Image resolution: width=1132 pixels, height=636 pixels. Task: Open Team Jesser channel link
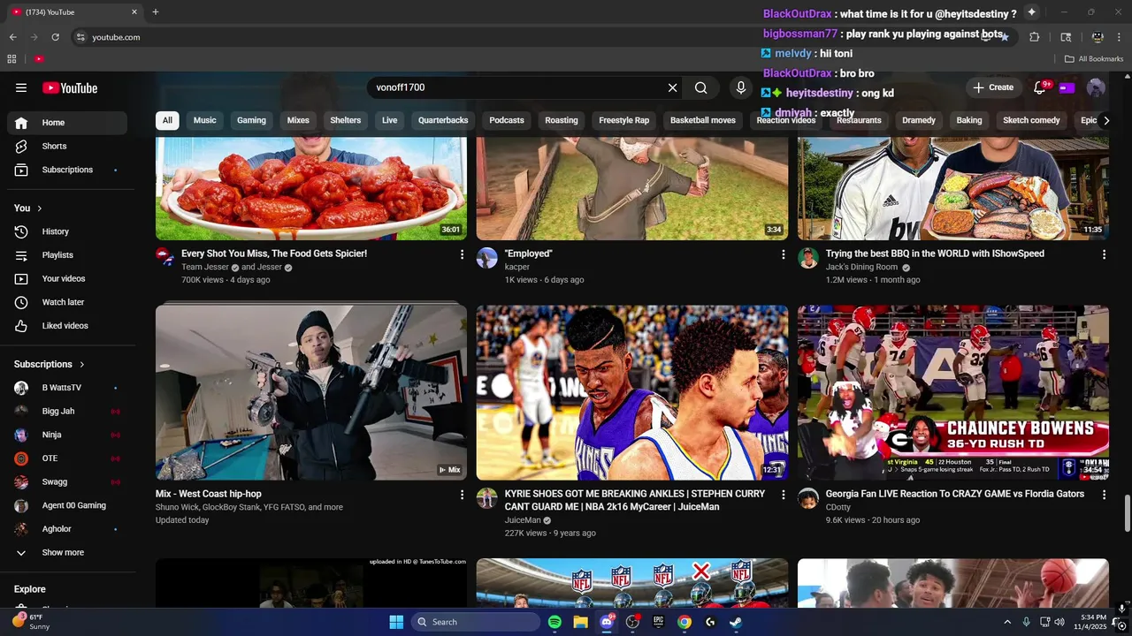point(205,267)
